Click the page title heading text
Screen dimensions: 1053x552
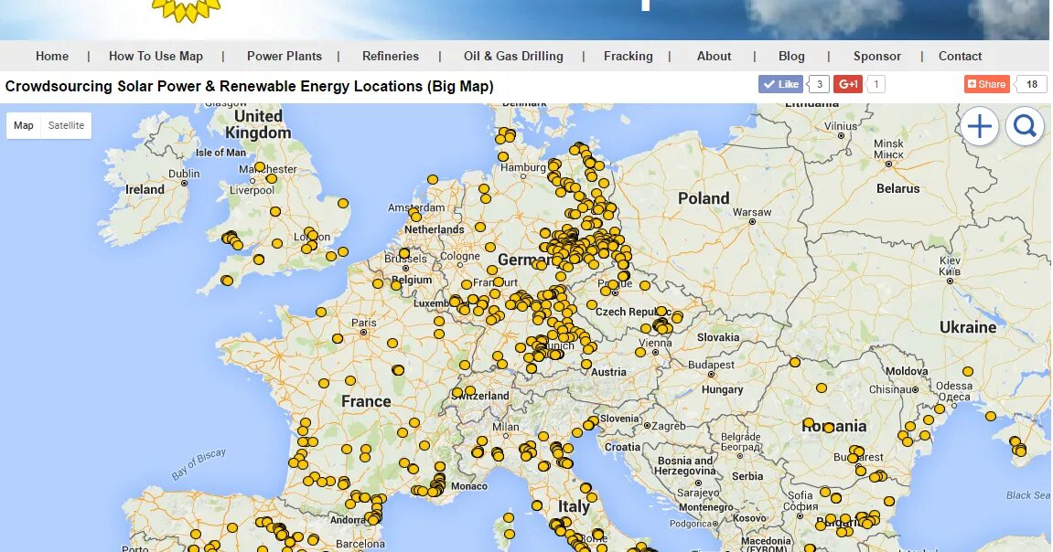[x=249, y=87]
